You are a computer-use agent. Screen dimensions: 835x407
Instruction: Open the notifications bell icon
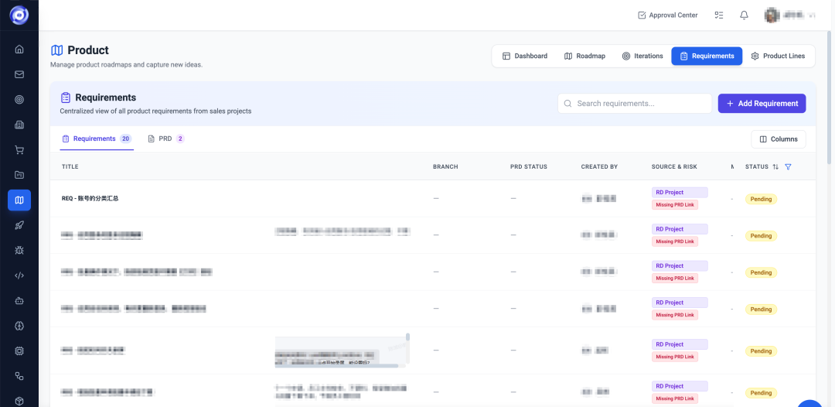(744, 15)
